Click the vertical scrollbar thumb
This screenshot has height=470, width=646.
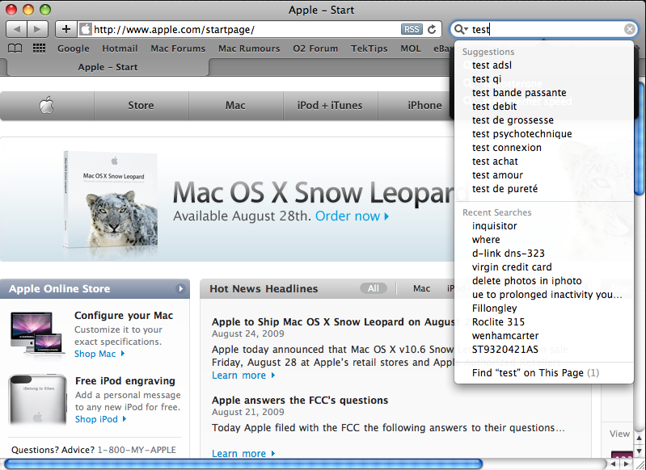[639, 138]
